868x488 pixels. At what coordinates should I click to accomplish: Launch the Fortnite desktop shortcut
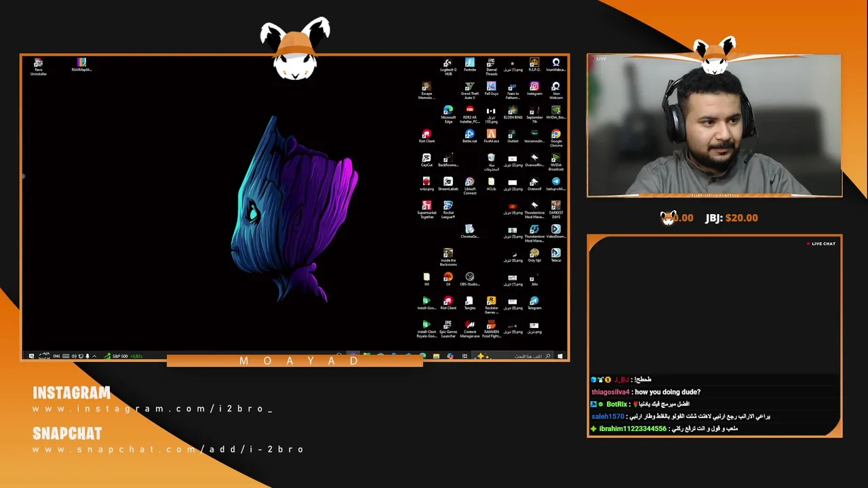(x=470, y=65)
